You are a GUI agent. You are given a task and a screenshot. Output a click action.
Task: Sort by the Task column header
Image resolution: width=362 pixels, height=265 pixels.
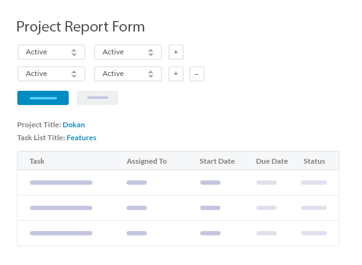[37, 161]
